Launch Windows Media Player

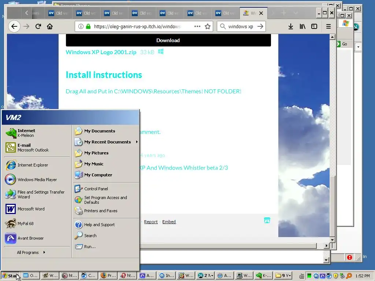point(37,180)
